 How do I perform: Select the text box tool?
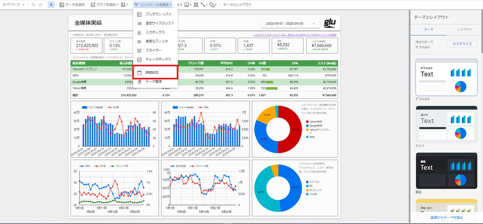coord(196,5)
